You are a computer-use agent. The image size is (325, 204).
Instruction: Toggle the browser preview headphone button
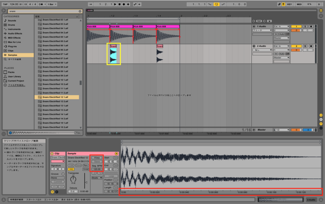click(11, 133)
